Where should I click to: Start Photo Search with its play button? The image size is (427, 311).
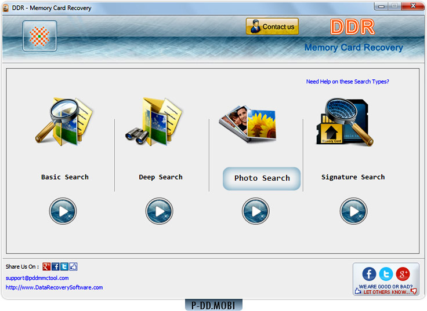click(x=256, y=211)
